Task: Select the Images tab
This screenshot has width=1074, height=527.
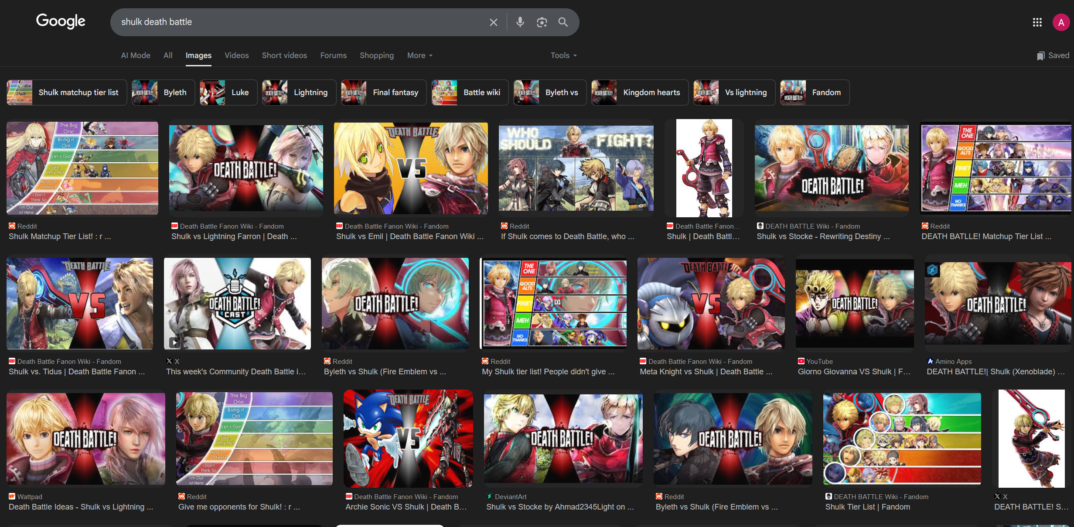Action: [198, 55]
